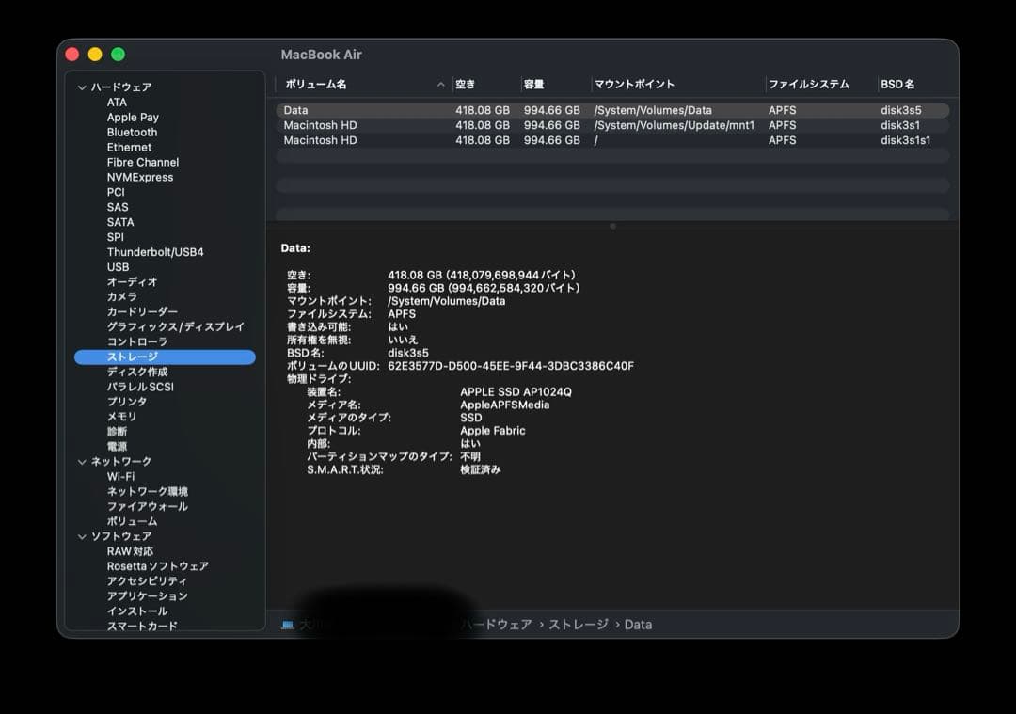Minimize window with yellow button
Screen dimensions: 1016x714
[95, 55]
